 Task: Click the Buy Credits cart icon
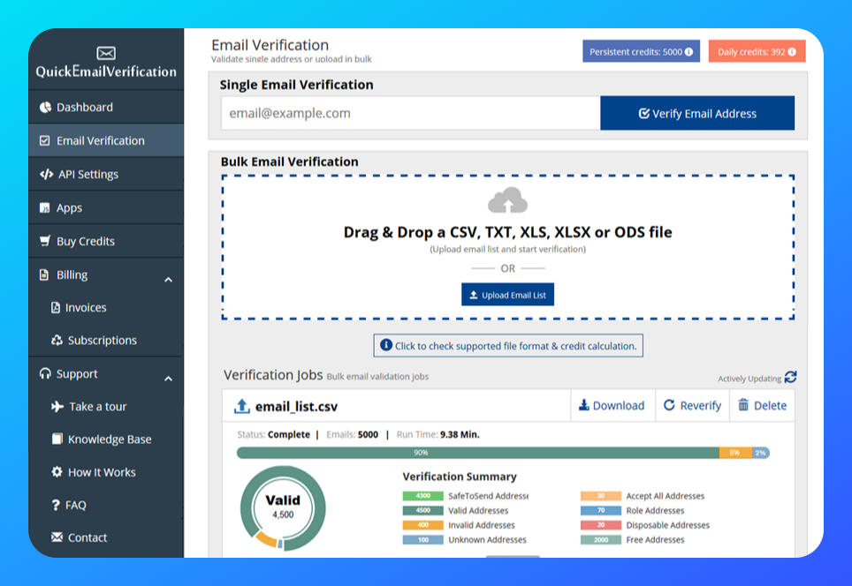(45, 240)
